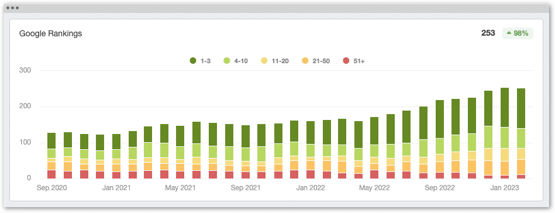555x213 pixels.
Task: Click the Sep 2021 axis label
Action: [x=246, y=188]
